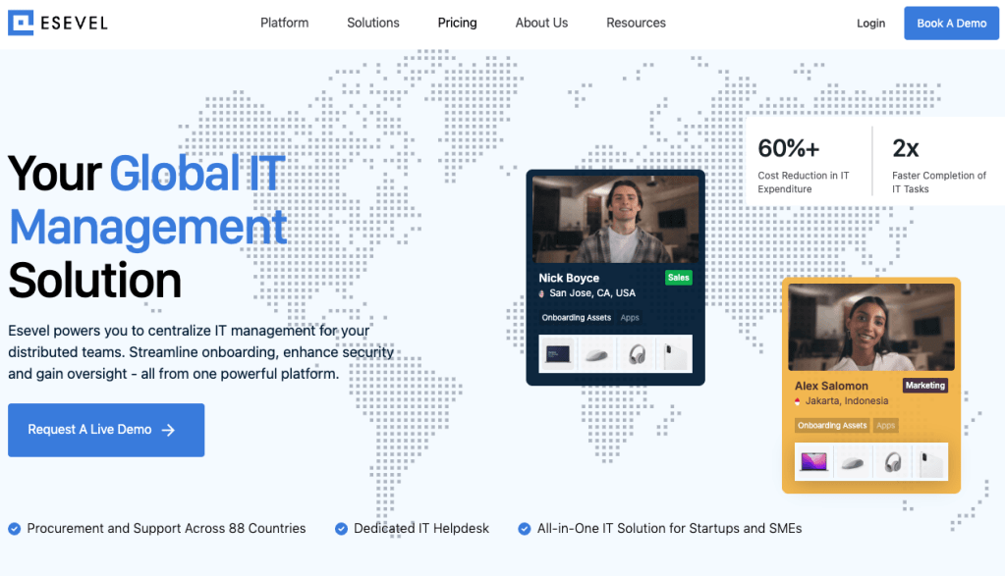Click the Esevel logo icon
This screenshot has width=1005, height=576.
click(x=21, y=23)
